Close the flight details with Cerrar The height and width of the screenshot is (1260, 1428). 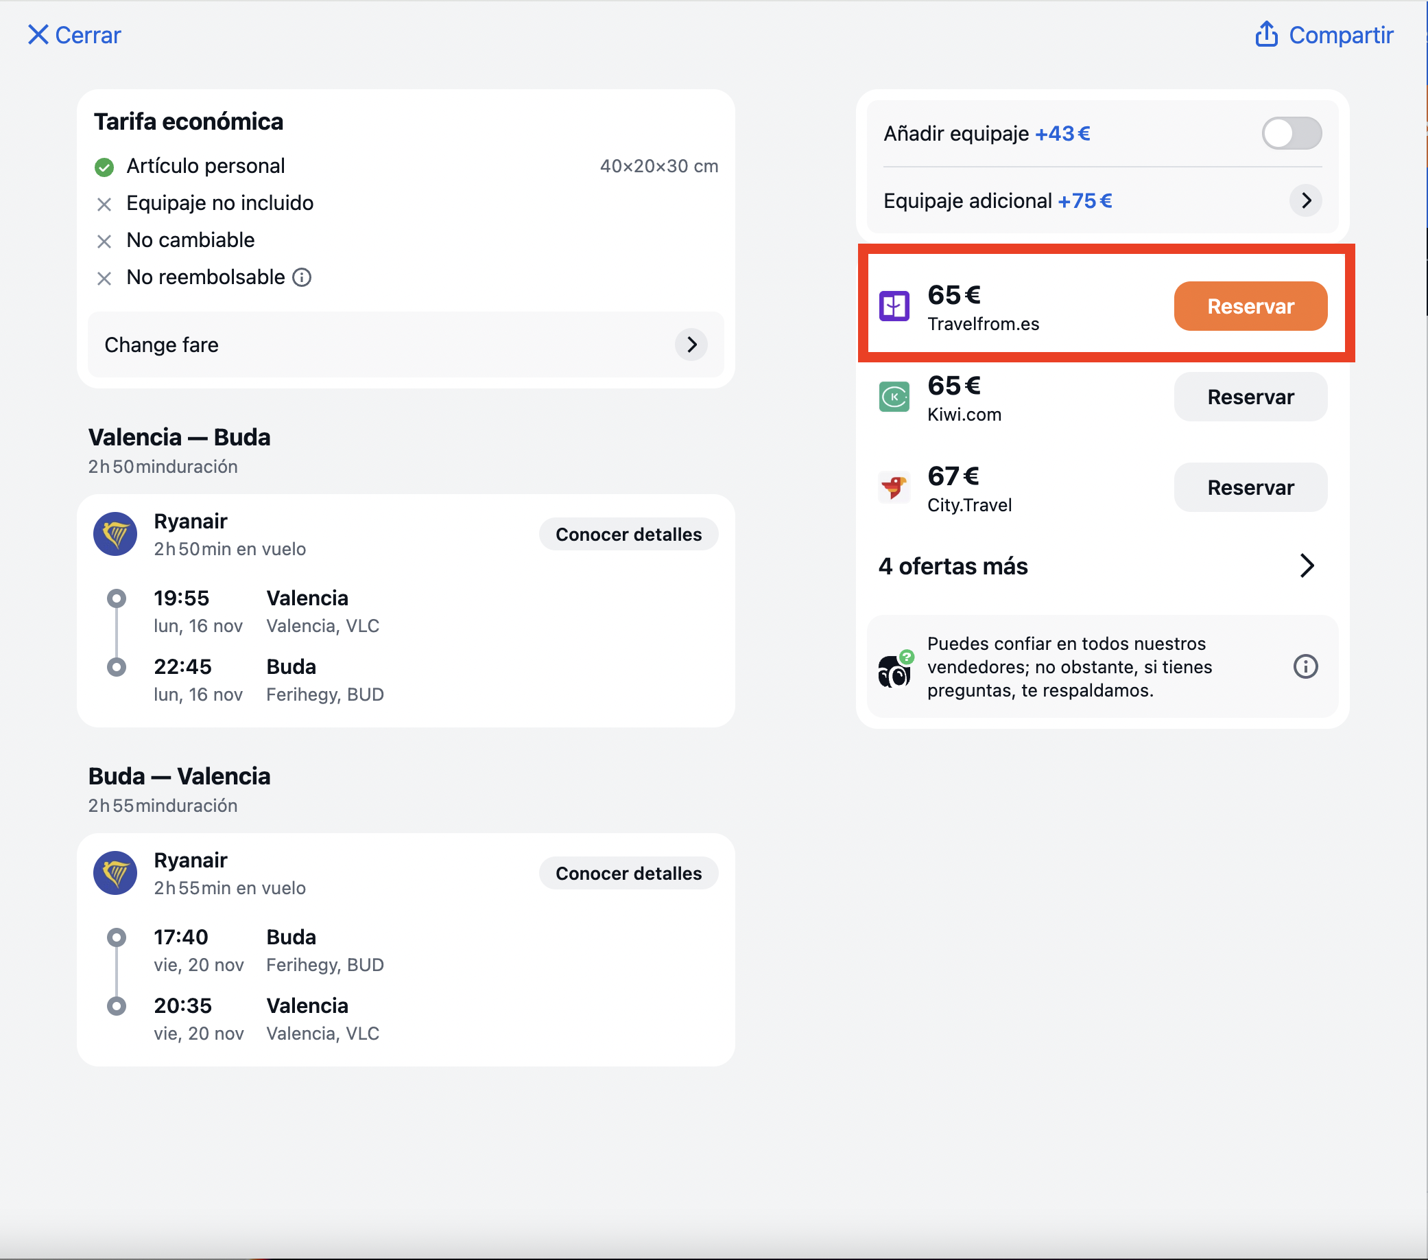point(74,35)
